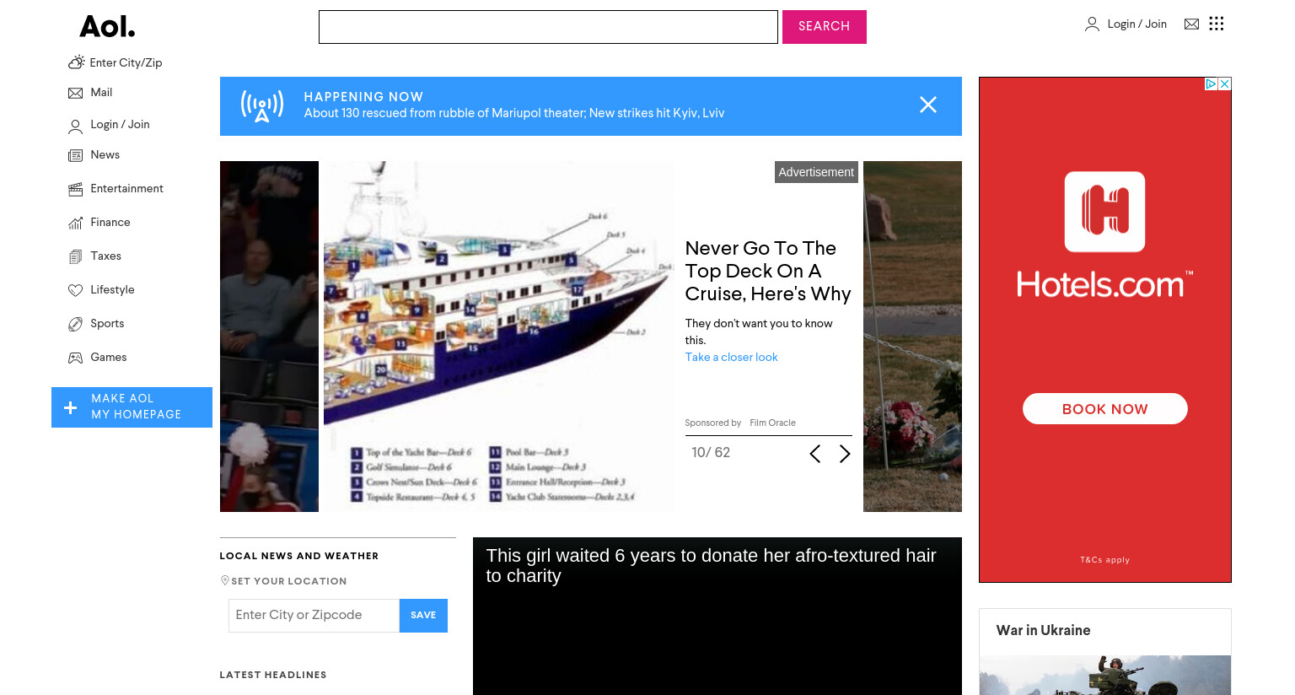Click the weather icon beside Enter City/Zip
Image resolution: width=1295 pixels, height=695 pixels.
click(x=76, y=62)
